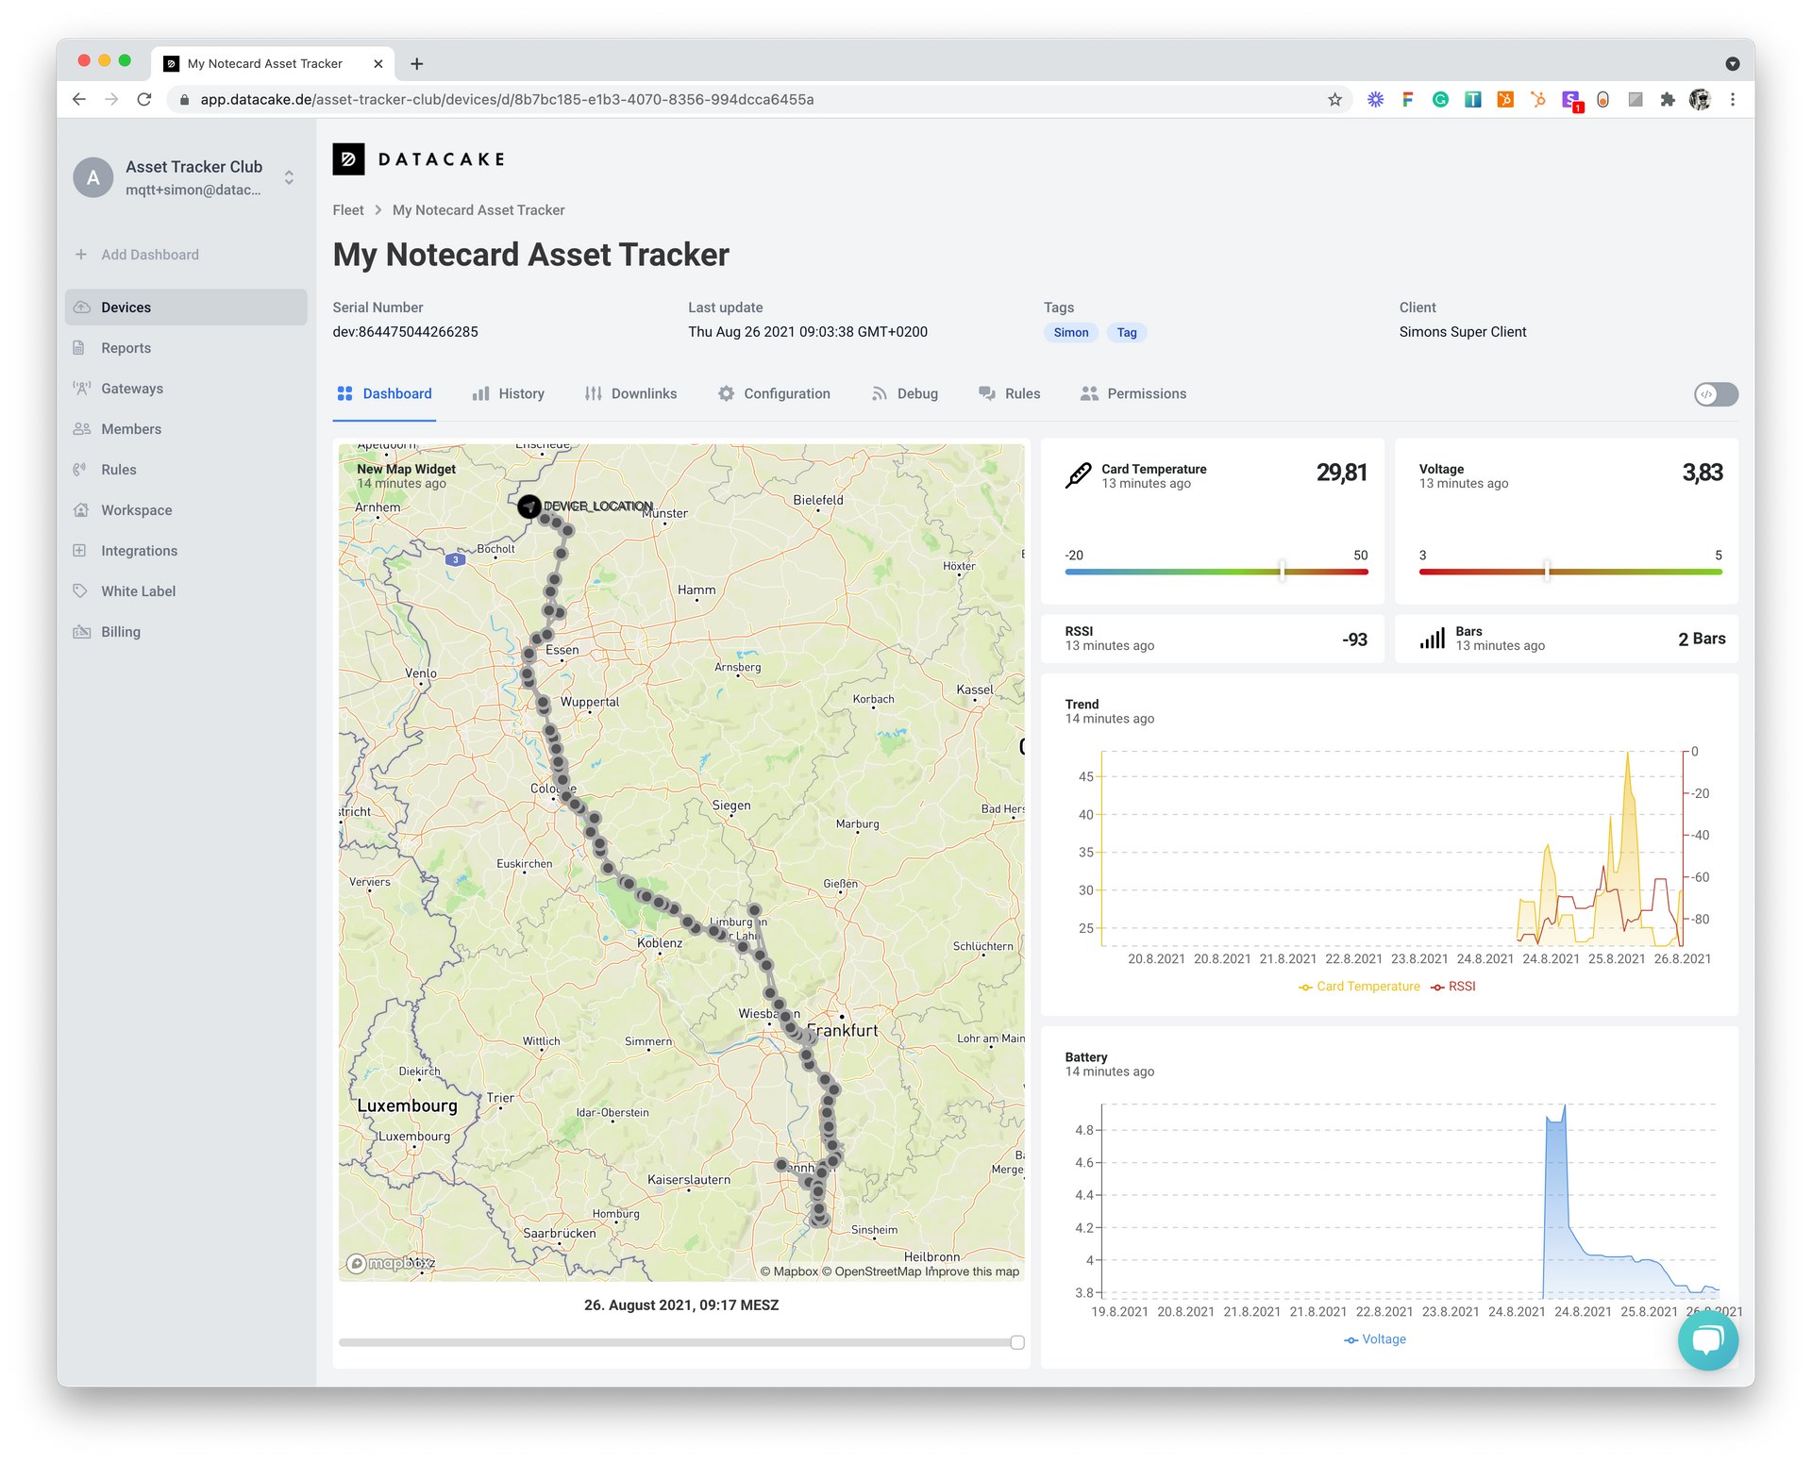Click the My Notecard Asset Tracker breadcrumb
1812x1462 pixels.
pos(478,210)
